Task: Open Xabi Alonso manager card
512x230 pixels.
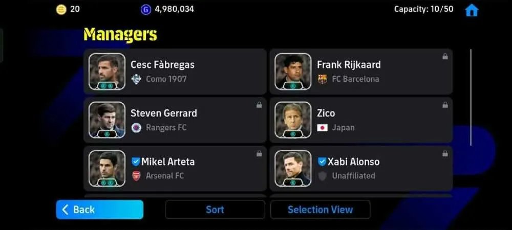Action: coord(361,169)
